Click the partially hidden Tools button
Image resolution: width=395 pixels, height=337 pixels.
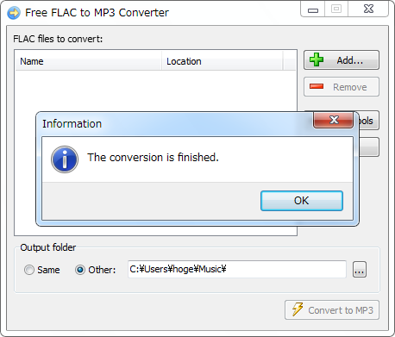click(369, 121)
